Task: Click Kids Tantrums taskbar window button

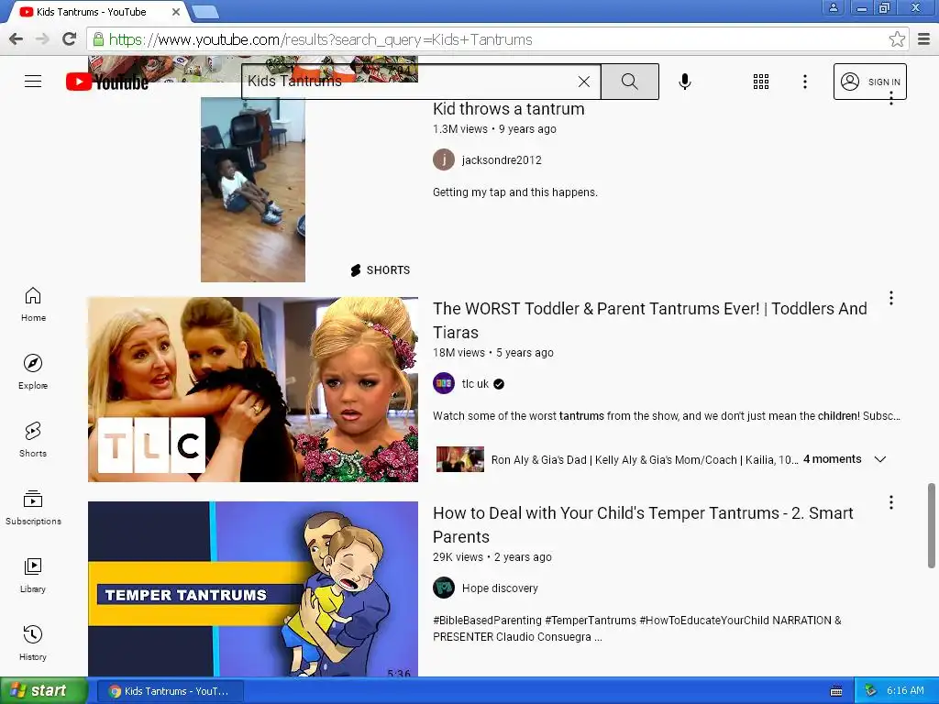Action: coord(170,691)
